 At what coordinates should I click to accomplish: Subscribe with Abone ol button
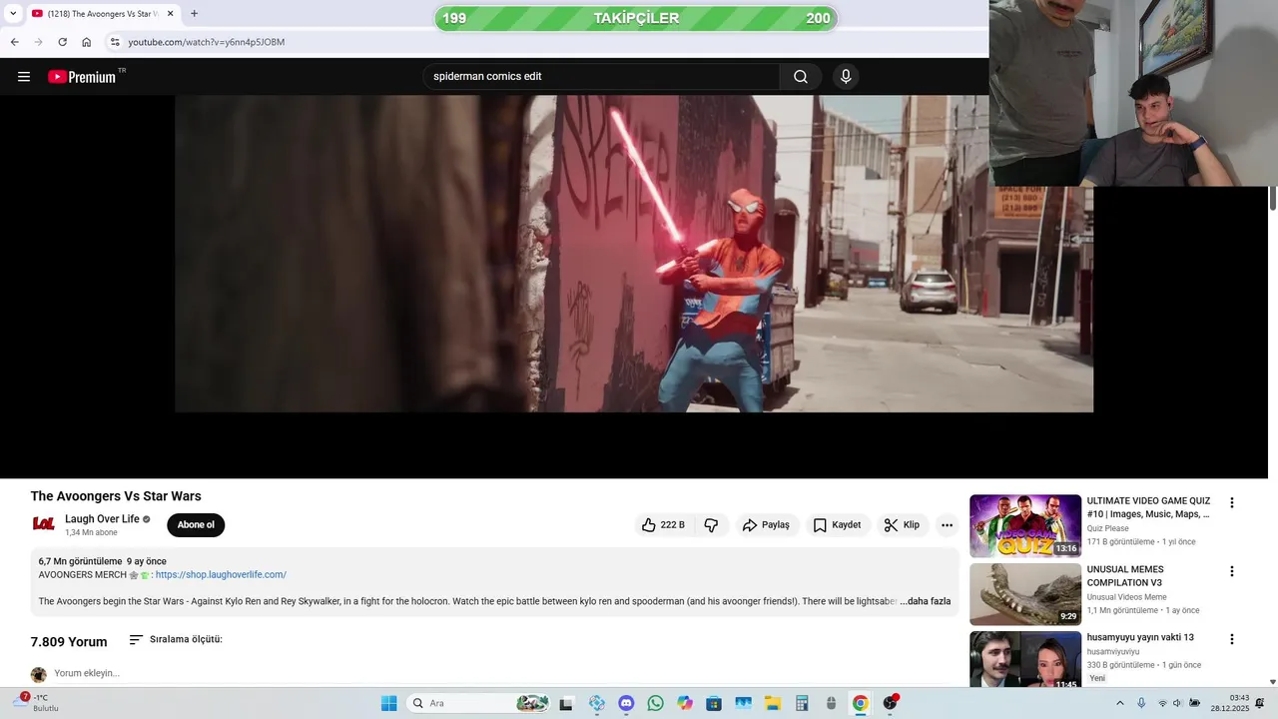click(x=196, y=525)
